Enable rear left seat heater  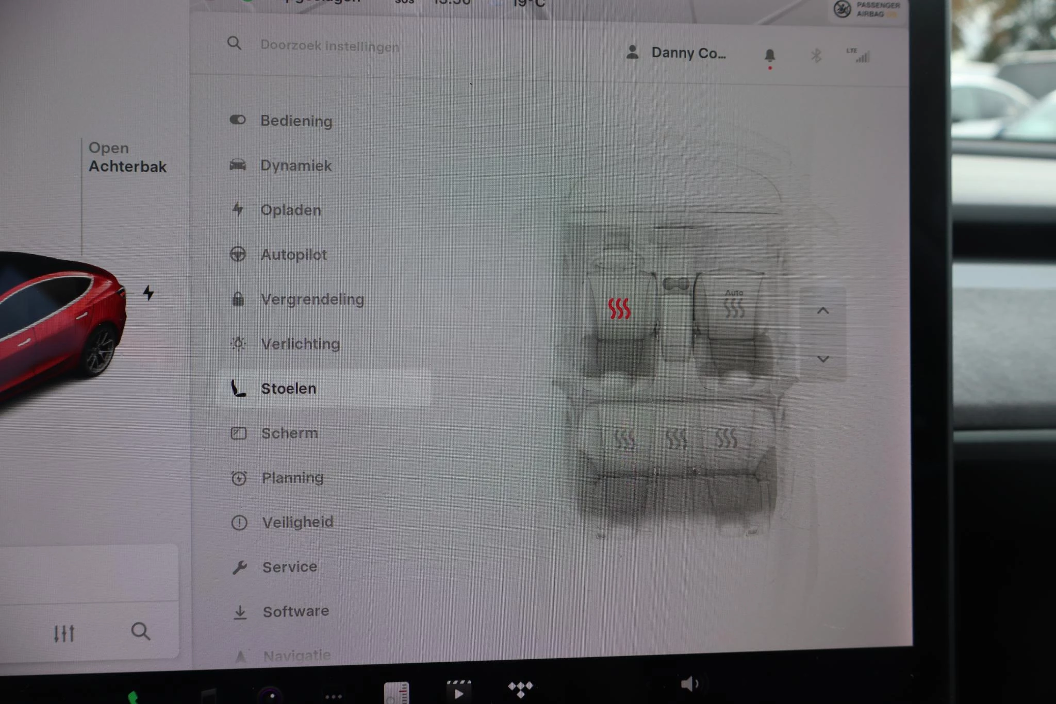click(624, 440)
